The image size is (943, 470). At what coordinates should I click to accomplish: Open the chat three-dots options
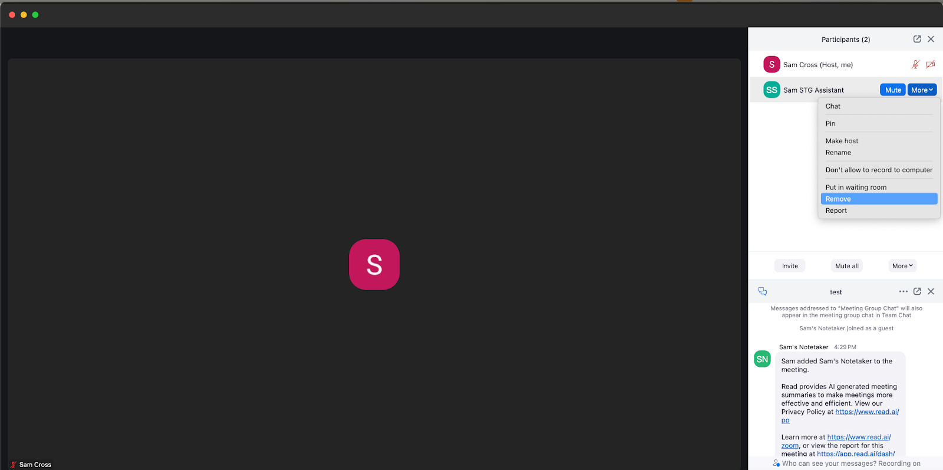(x=904, y=291)
